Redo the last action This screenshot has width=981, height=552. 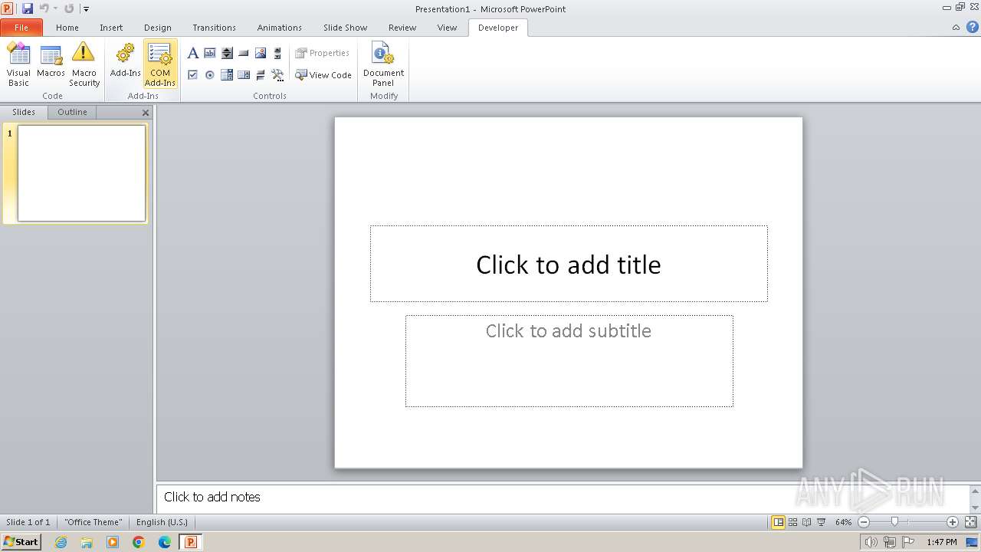click(x=69, y=8)
